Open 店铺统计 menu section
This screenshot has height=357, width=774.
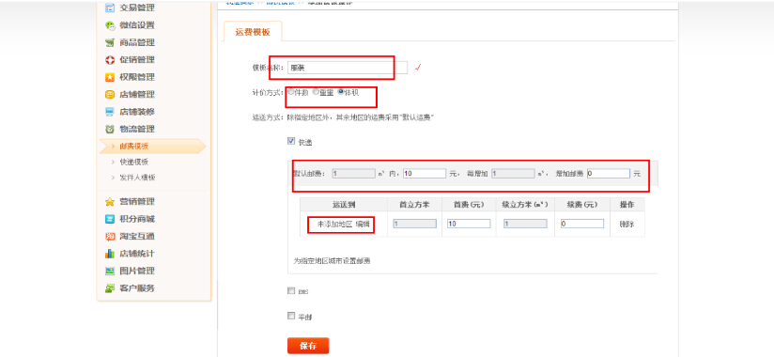137,254
